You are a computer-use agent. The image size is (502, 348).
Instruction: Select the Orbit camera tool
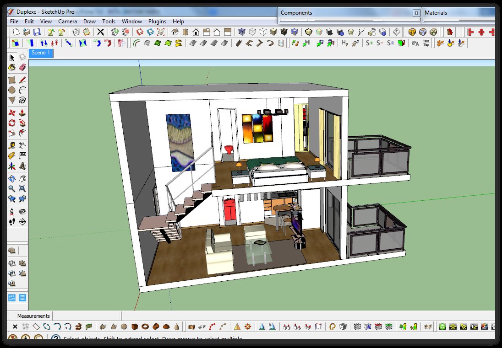(x=12, y=178)
